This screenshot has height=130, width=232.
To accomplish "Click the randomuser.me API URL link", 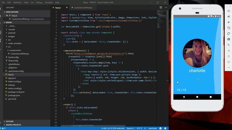I will pos(99,54).
